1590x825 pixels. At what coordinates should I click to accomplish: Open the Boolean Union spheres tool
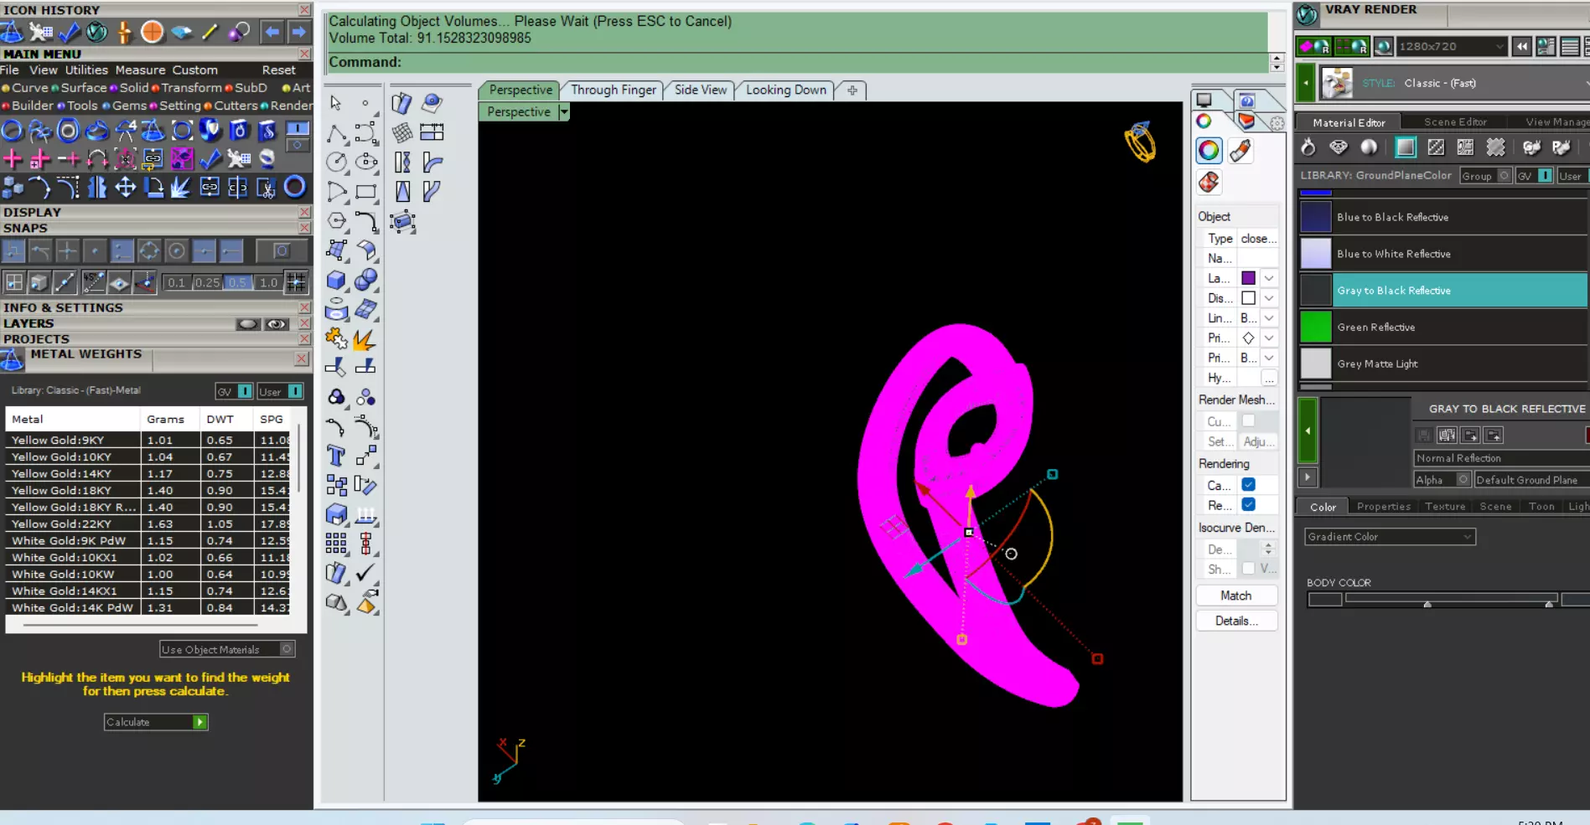(x=366, y=280)
